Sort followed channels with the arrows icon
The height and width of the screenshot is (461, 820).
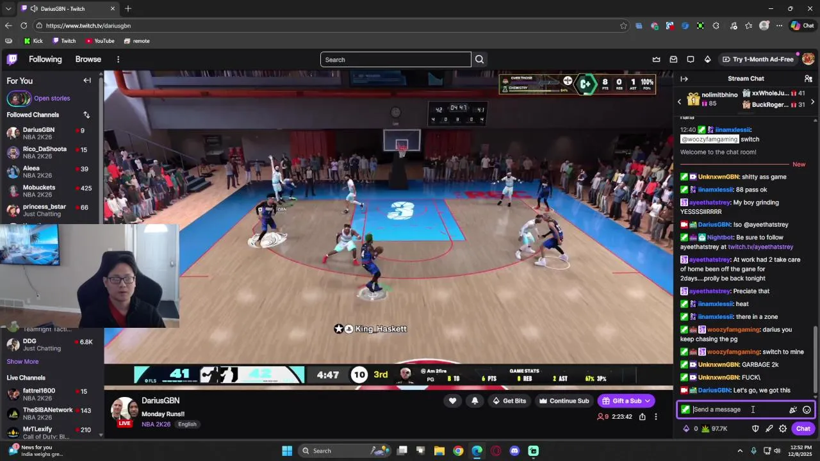86,115
